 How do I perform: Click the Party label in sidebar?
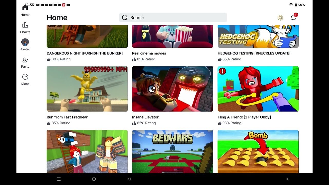pyautogui.click(x=25, y=67)
